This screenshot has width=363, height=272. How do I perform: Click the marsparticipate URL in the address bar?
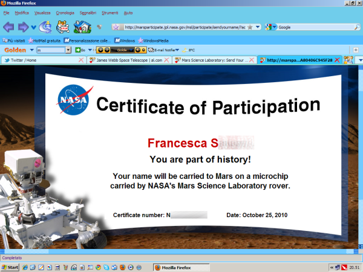click(x=185, y=27)
